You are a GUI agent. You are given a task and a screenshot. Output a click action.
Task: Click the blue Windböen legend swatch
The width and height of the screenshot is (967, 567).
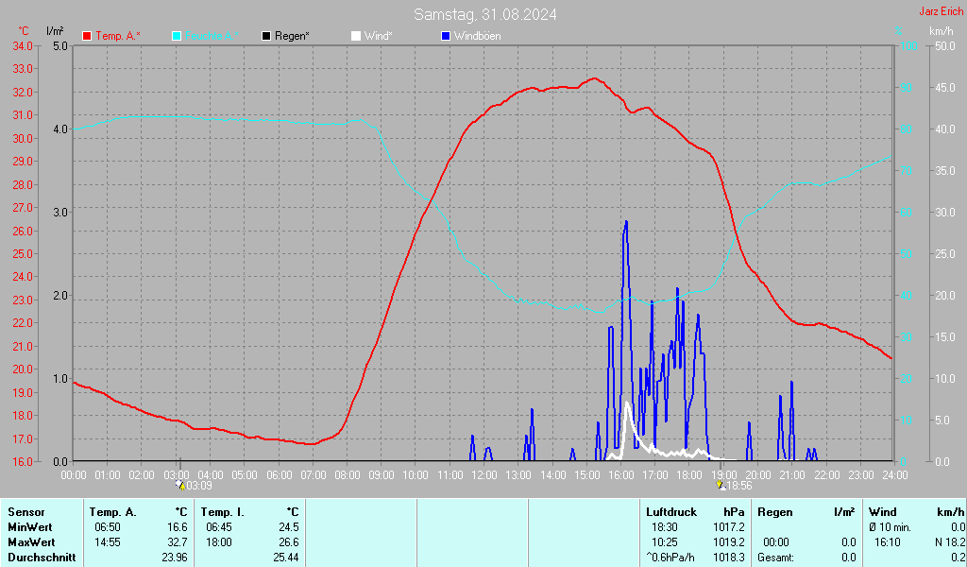point(446,36)
